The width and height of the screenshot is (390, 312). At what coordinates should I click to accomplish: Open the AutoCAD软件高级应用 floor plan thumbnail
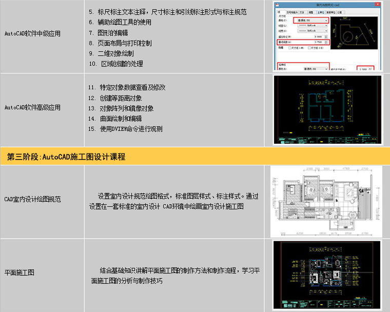328,110
